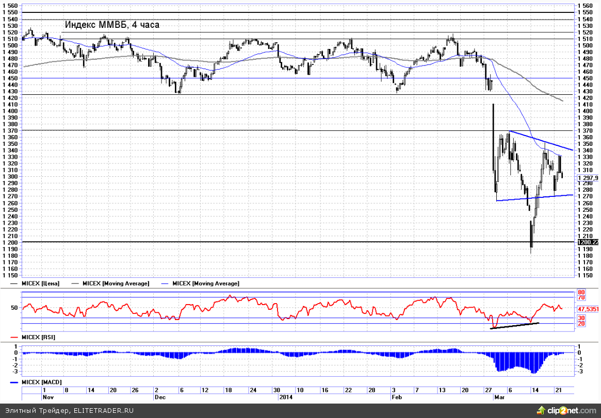
Task: Select the Dec month marker on the time axis
Action: click(159, 397)
